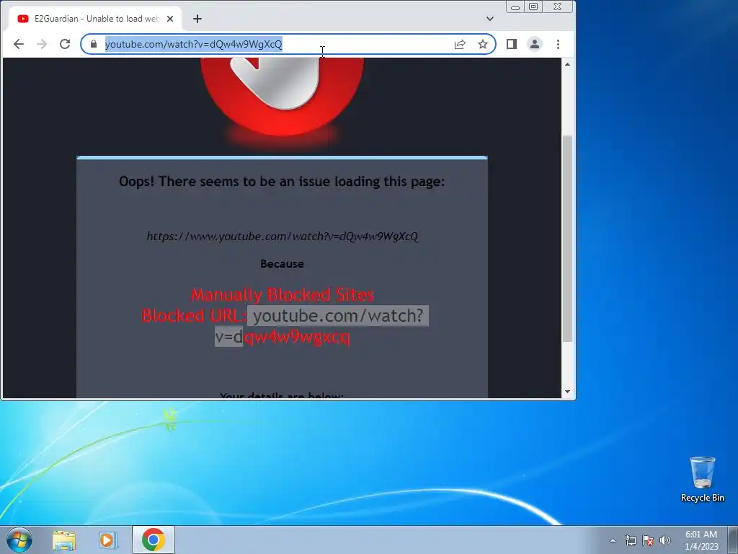Reload the blocked YouTube page
Screen dimensions: 738x554
[65, 44]
